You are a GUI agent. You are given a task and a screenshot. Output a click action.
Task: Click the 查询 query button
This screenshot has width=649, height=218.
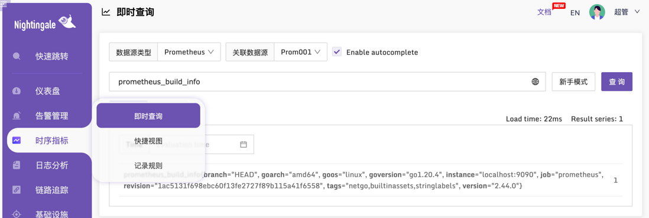(616, 82)
